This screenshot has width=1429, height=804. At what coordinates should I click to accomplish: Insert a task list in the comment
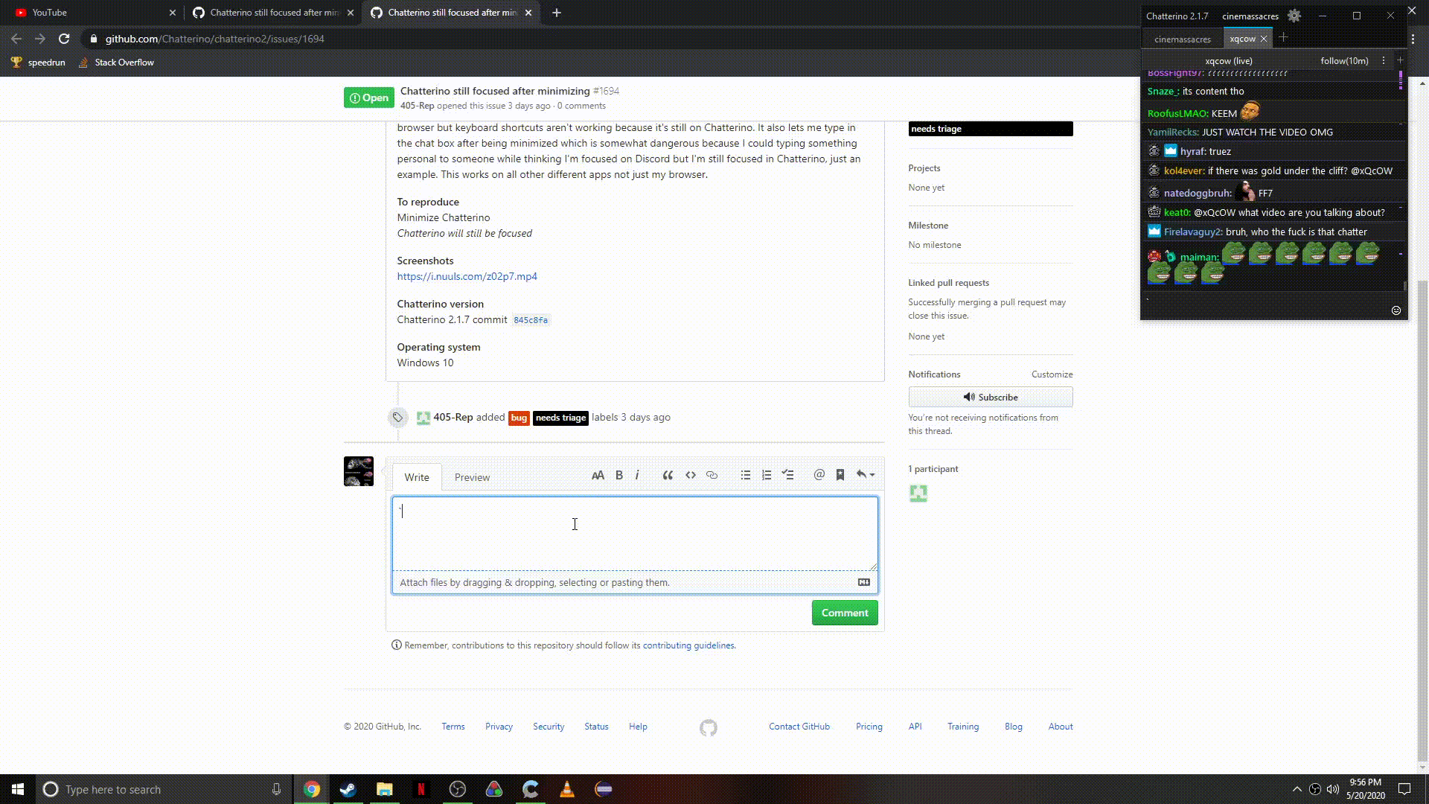[x=788, y=474]
